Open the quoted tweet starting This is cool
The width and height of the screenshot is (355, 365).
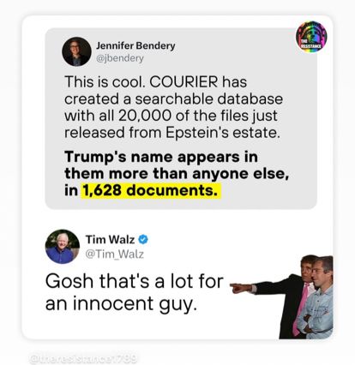pyautogui.click(x=181, y=118)
